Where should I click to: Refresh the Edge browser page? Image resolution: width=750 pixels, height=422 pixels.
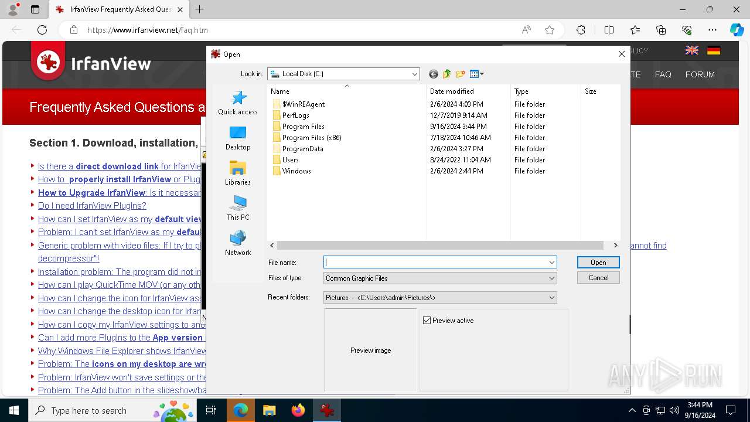click(42, 30)
